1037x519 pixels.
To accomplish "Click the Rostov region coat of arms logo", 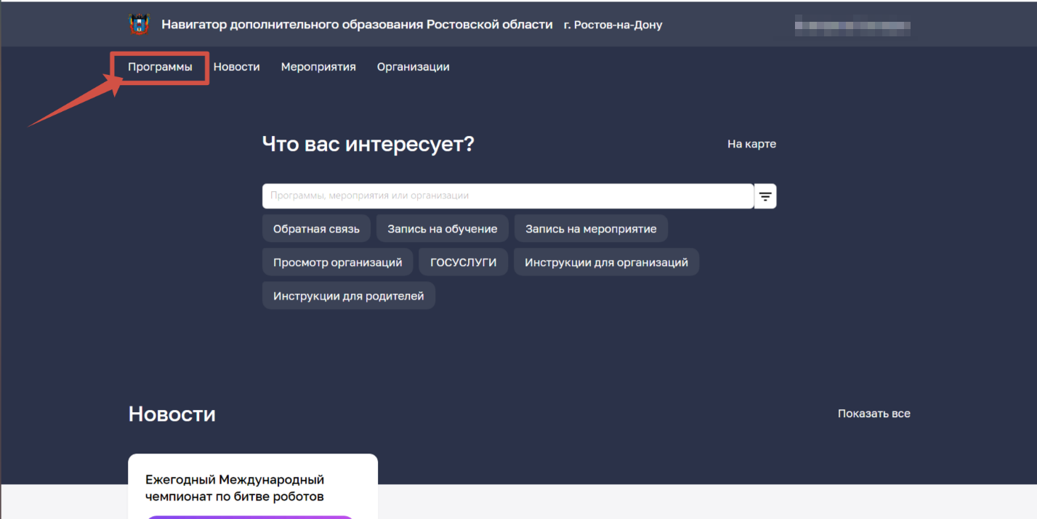I will tap(139, 25).
